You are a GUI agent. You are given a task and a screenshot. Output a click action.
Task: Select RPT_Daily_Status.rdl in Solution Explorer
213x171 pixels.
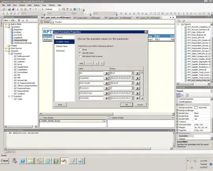pos(196,32)
